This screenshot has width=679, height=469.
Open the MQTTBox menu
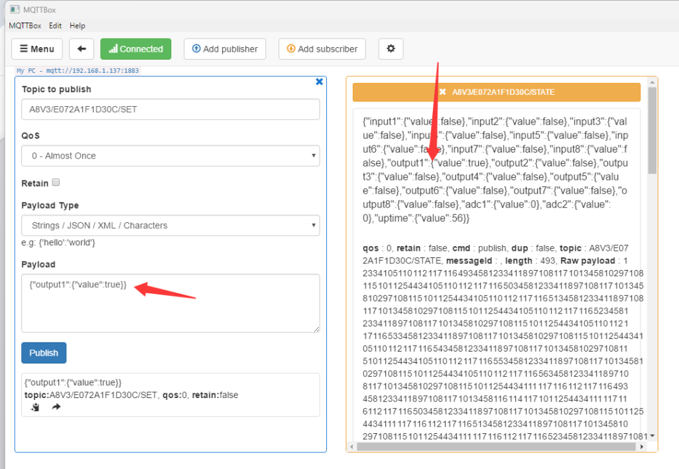click(x=25, y=26)
